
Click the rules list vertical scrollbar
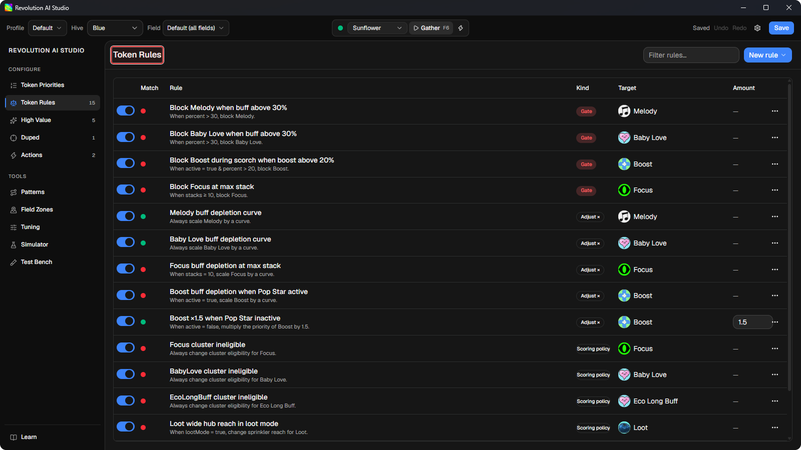pos(789,237)
